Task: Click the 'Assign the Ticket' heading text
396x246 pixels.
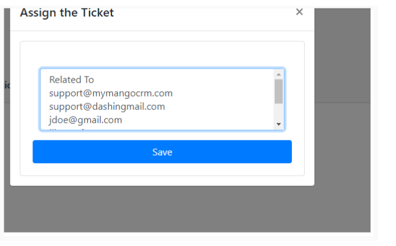Action: point(67,13)
